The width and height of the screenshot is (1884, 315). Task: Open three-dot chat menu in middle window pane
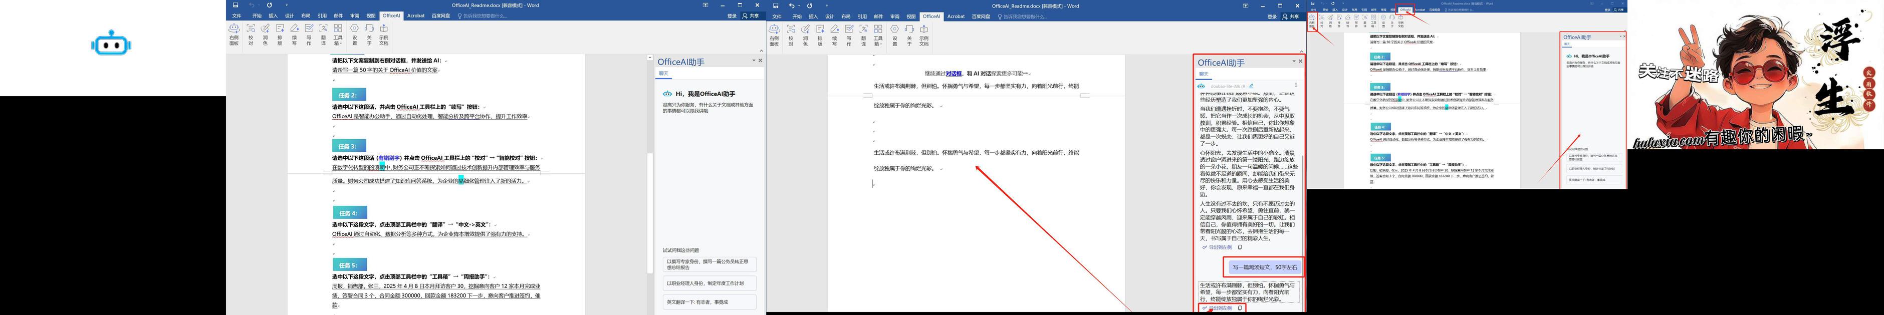pos(1295,86)
